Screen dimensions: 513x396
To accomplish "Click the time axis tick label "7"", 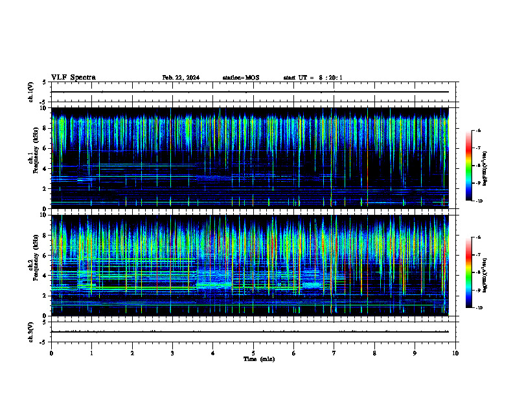I will coord(334,353).
